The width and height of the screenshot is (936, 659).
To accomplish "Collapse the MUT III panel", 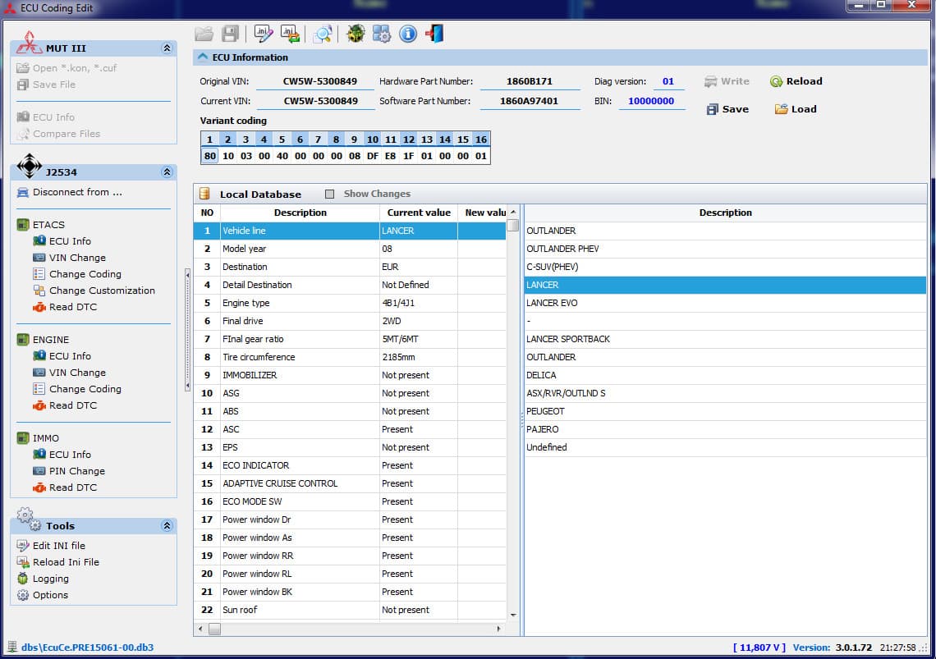I will coord(167,48).
